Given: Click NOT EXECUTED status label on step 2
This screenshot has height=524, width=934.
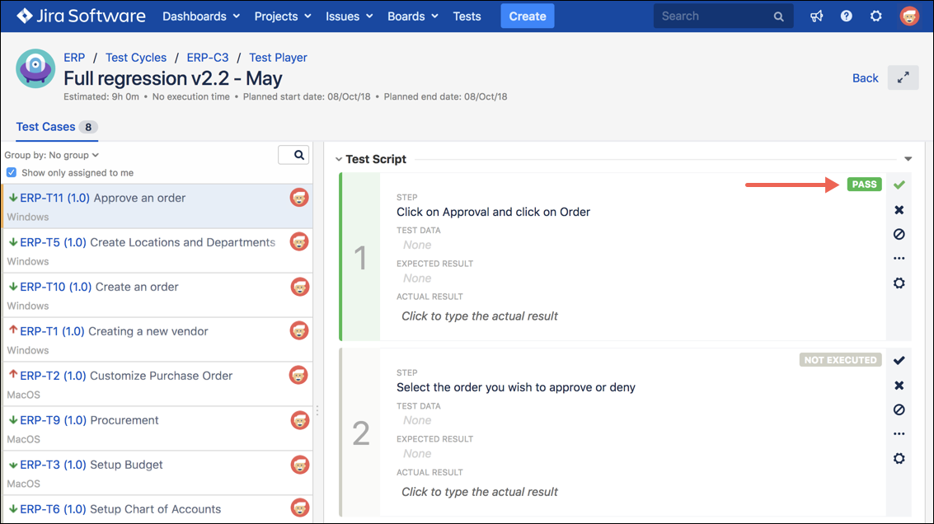Looking at the screenshot, I should point(841,360).
